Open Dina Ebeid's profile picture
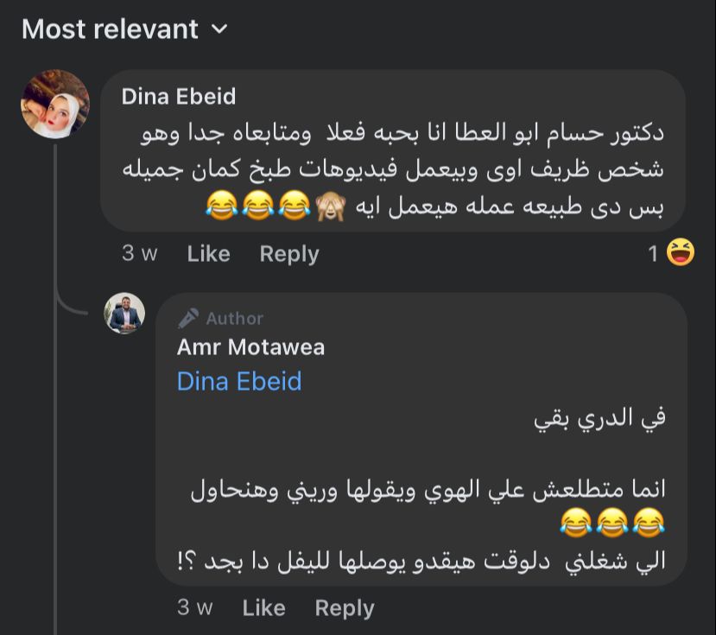 coord(55,105)
